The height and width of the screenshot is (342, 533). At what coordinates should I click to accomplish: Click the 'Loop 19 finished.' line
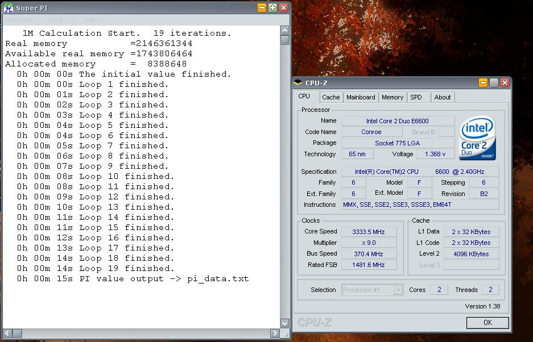coord(96,268)
